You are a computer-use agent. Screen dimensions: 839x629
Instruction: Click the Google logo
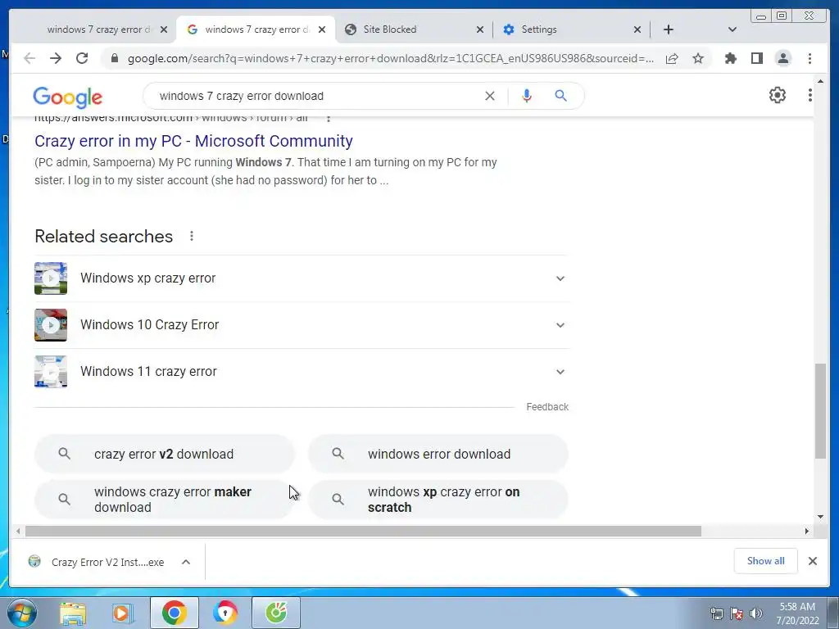click(67, 97)
